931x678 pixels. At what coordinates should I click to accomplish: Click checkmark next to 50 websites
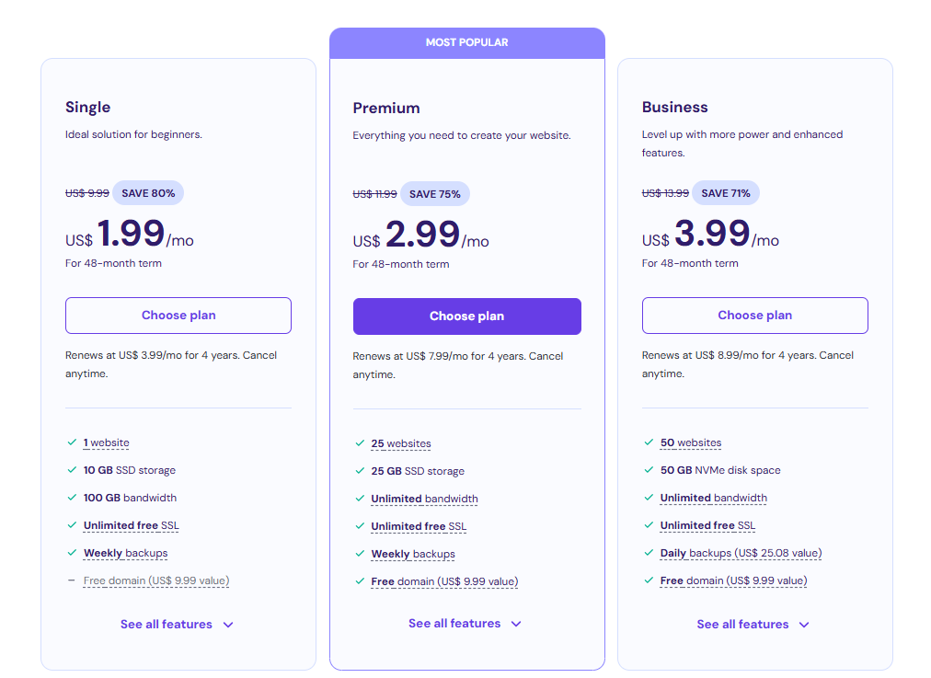[x=649, y=442]
